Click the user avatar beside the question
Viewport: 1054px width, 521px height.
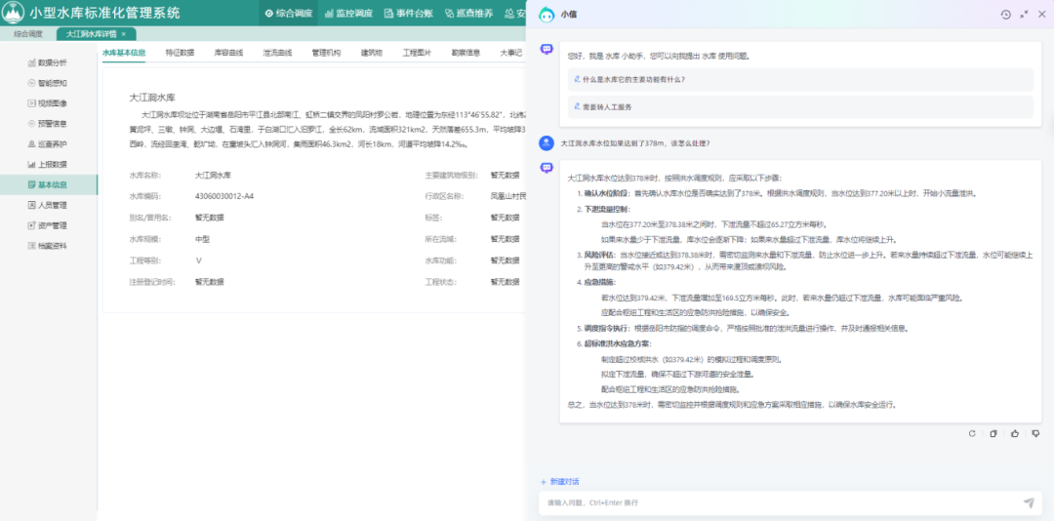(x=547, y=142)
